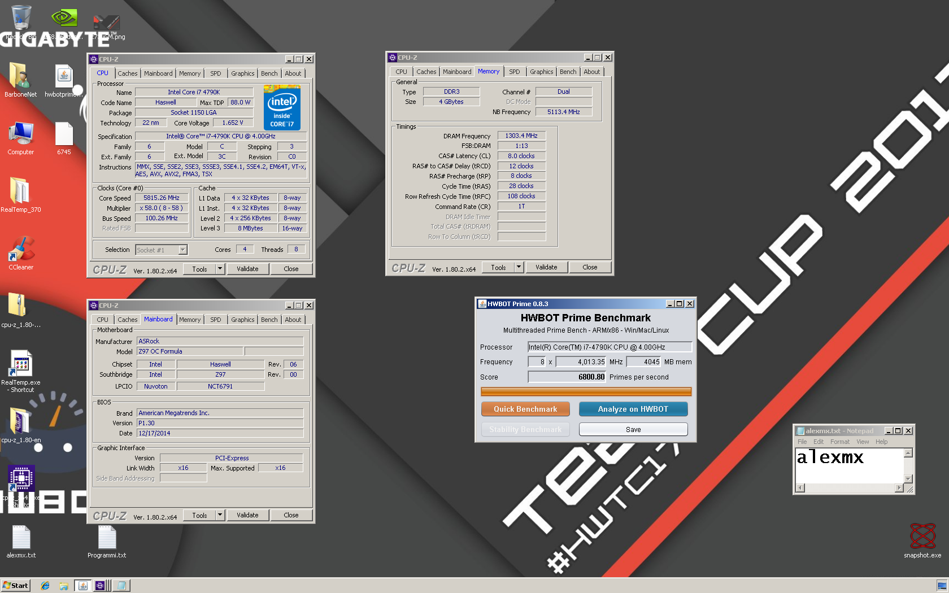Open the About tab in Mainboard CPU-Z window
This screenshot has width=949, height=593.
tap(293, 320)
